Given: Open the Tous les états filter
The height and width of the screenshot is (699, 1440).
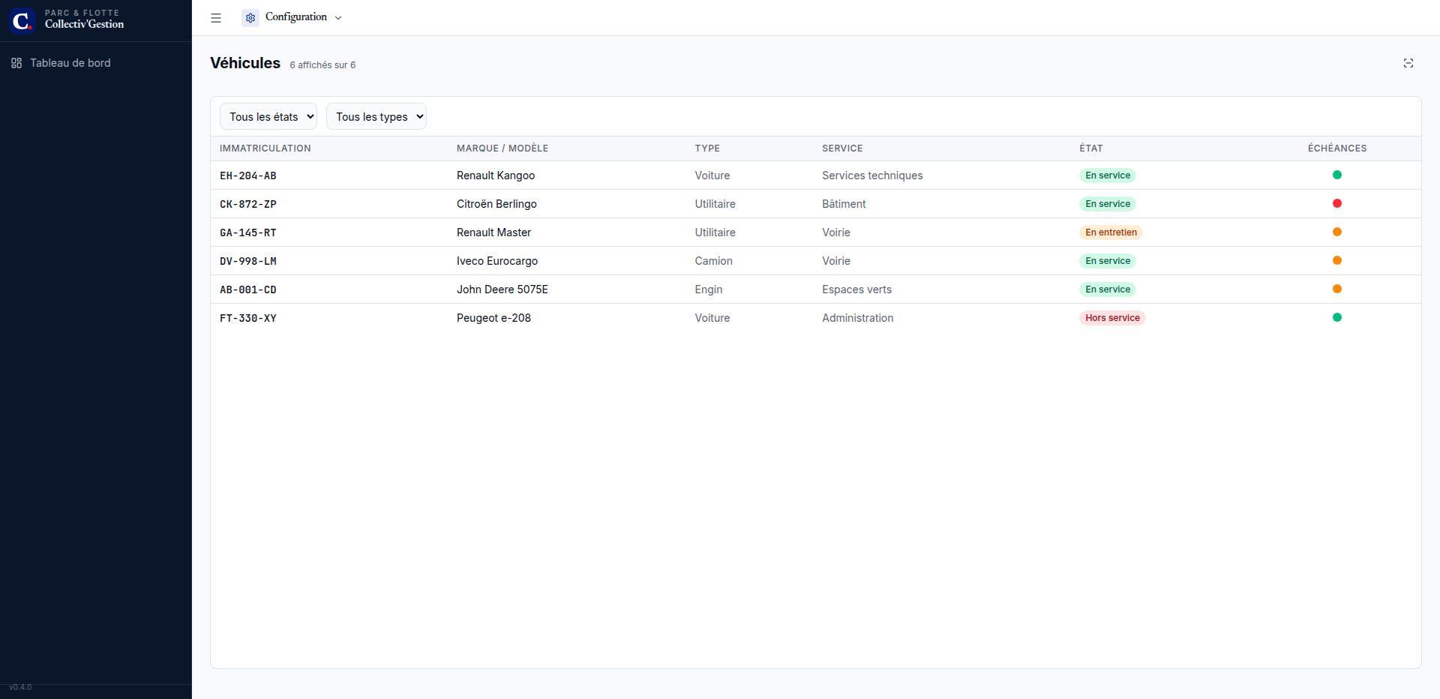Looking at the screenshot, I should tap(268, 116).
